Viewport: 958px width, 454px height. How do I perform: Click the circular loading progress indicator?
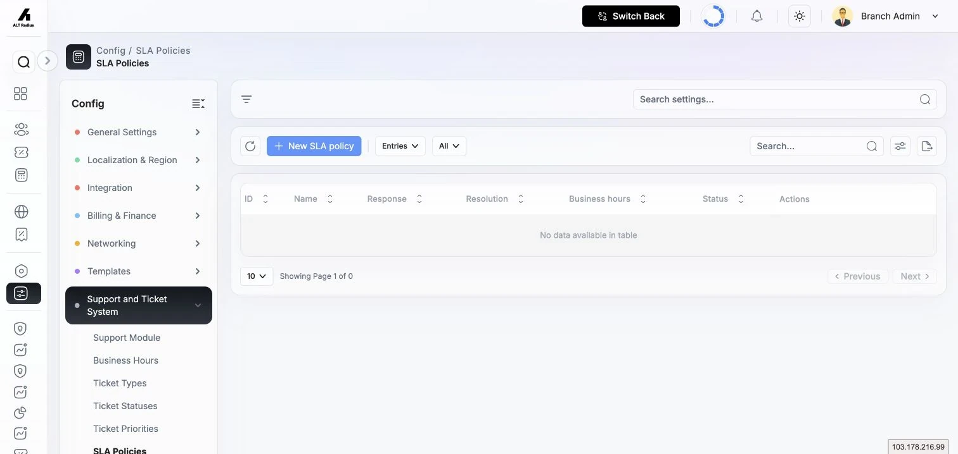point(713,16)
